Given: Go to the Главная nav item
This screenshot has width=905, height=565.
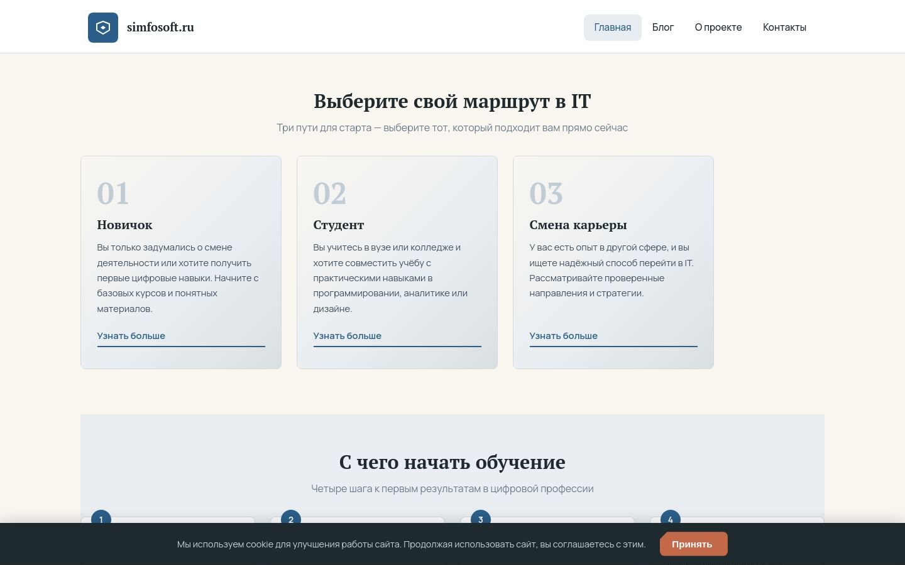Looking at the screenshot, I should coord(613,28).
